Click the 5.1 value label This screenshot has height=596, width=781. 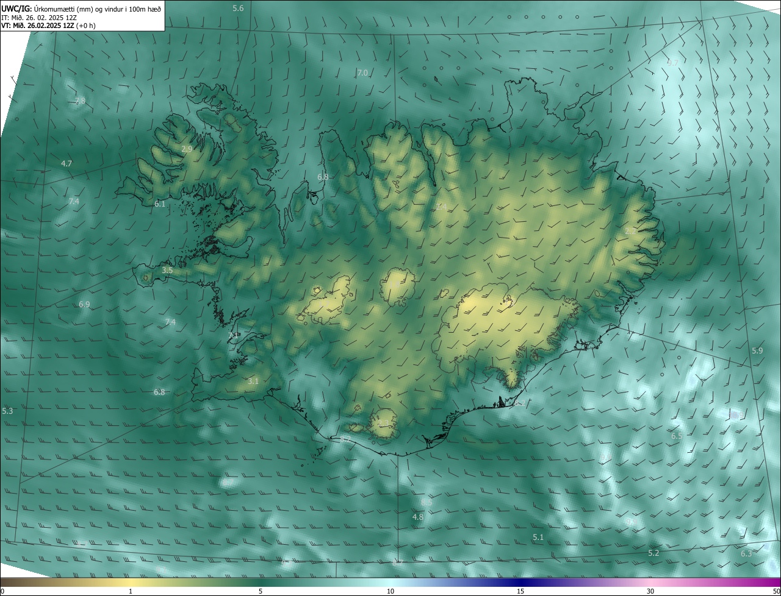point(538,537)
